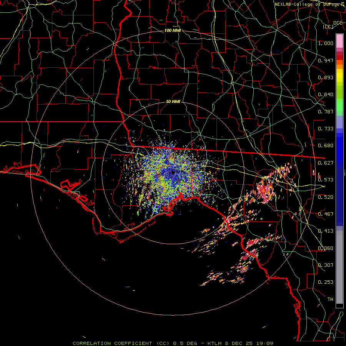This screenshot has width=346, height=346.
Task: Click the Correlation Coefficient caption at bottom
Action: (173, 343)
